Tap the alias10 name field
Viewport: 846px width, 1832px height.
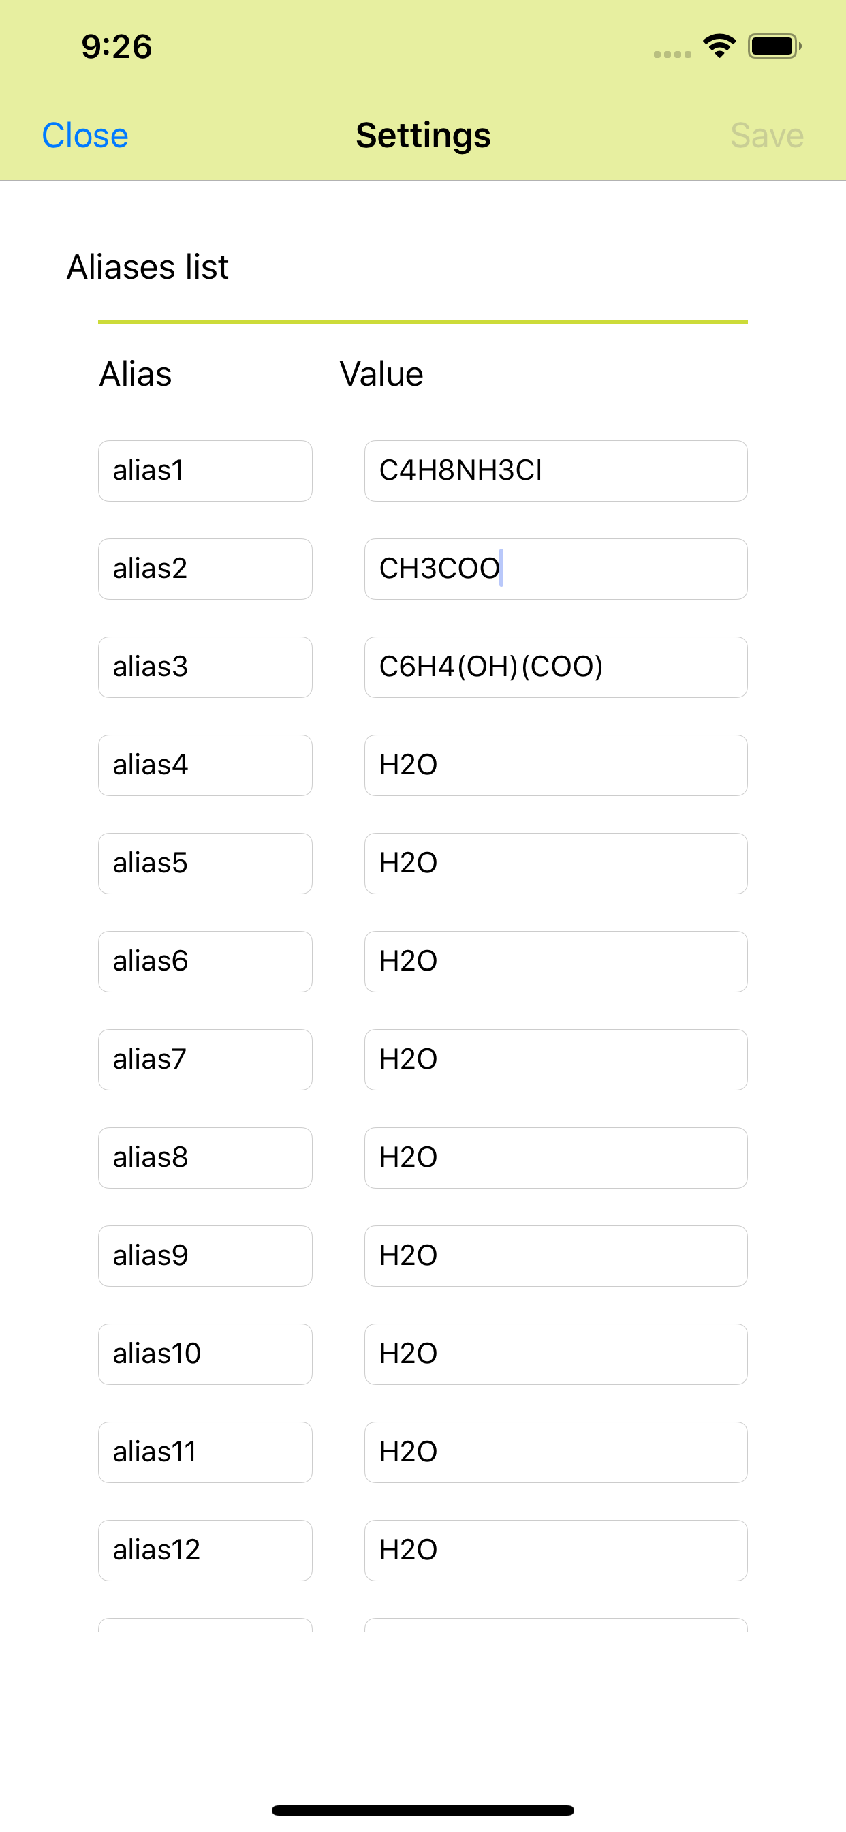(x=205, y=1354)
